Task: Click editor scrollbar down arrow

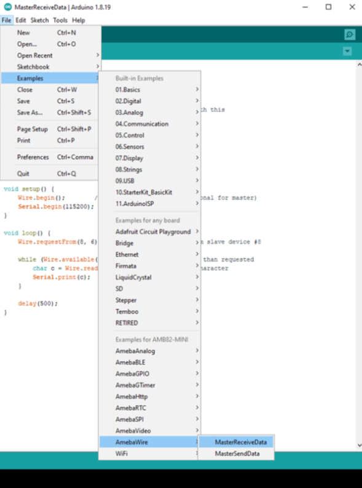Action: pos(360,446)
